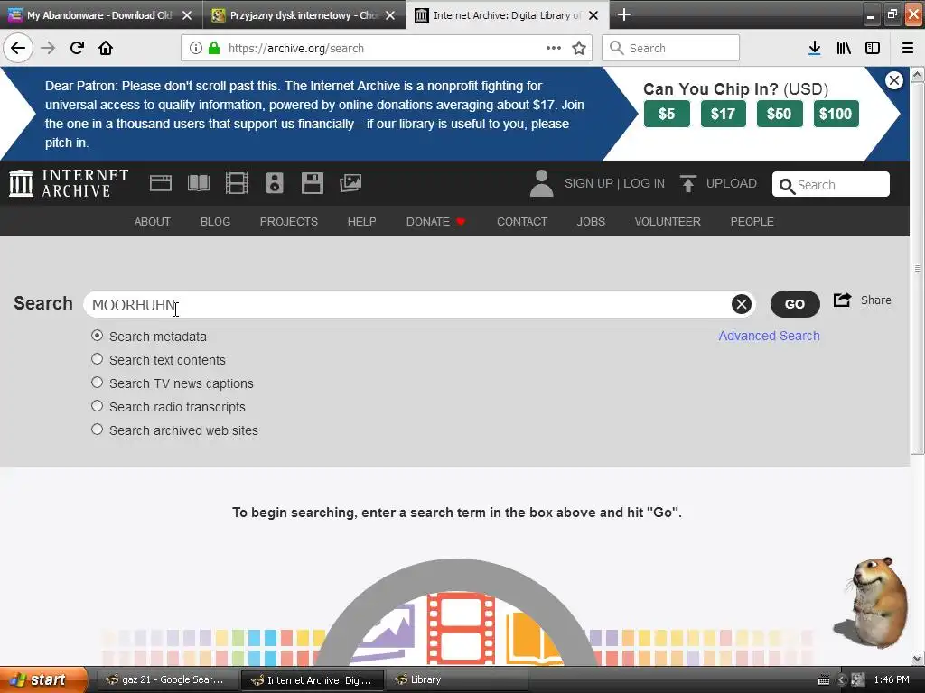Bookmark this page with the star
Image resolution: width=925 pixels, height=693 pixels.
click(579, 48)
